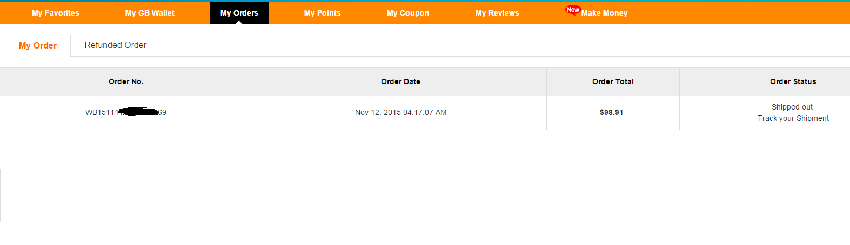
Task: Click the Order Total column header
Action: (613, 81)
